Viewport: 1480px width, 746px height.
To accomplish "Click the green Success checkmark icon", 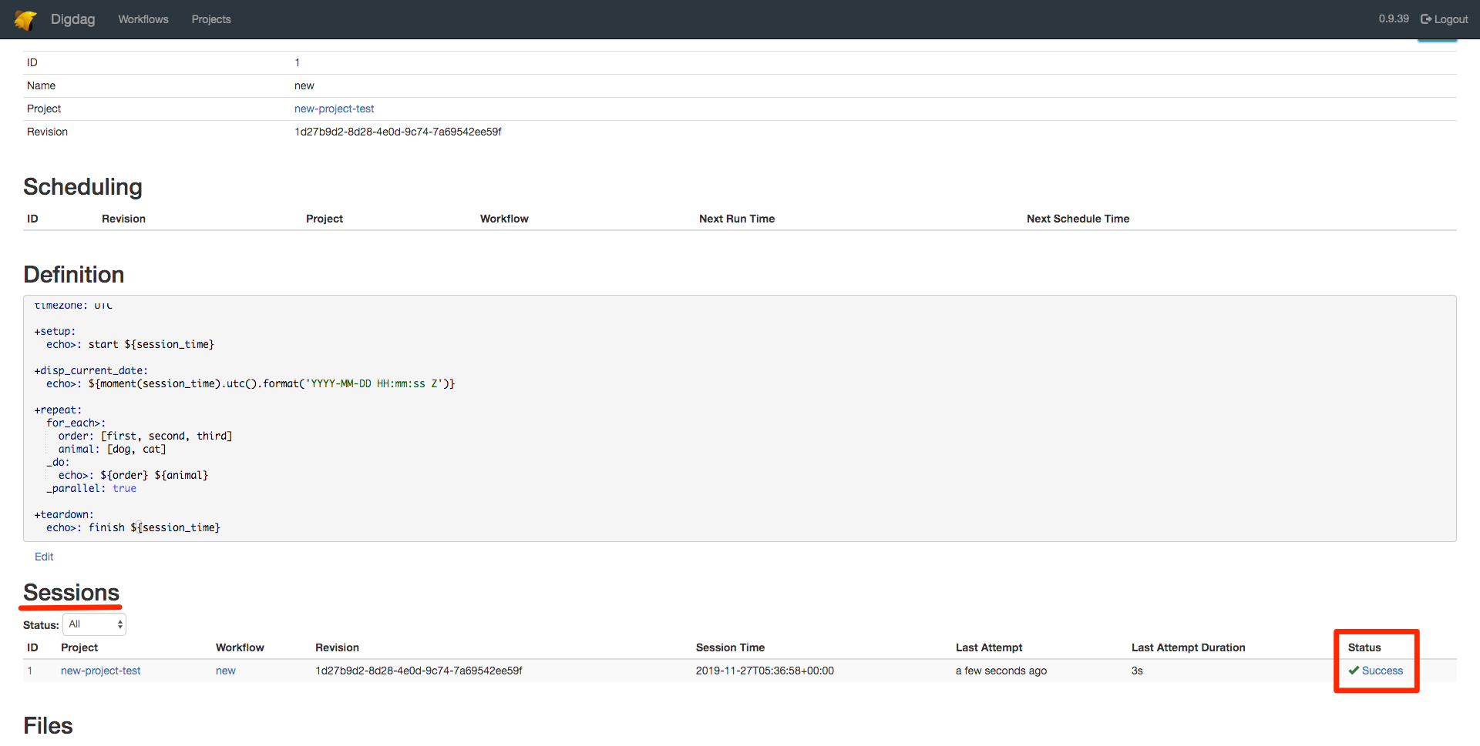I will (x=1354, y=671).
